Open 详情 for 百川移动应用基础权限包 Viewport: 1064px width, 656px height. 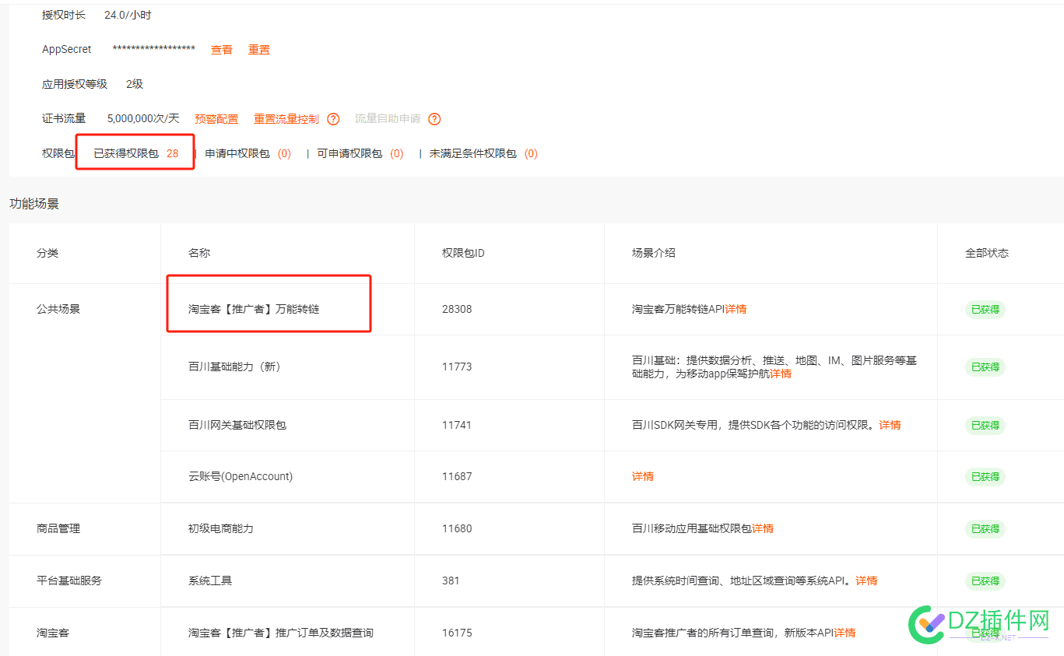[763, 528]
